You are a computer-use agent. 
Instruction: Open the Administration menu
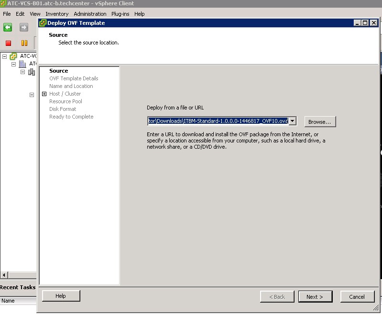90,14
